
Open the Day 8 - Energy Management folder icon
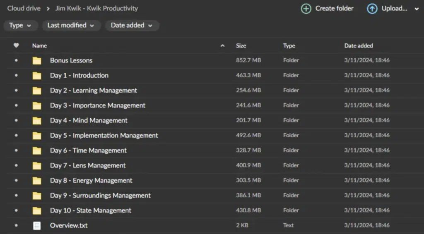pos(37,181)
